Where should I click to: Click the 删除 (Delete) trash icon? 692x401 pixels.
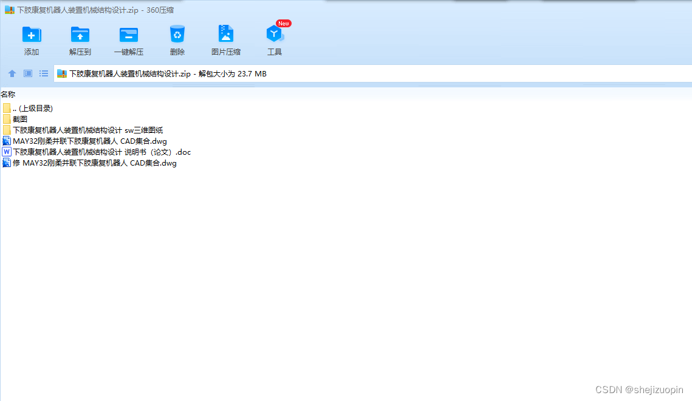[177, 34]
